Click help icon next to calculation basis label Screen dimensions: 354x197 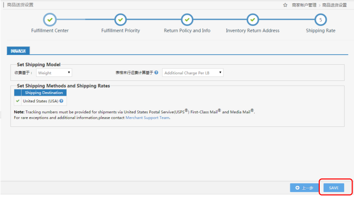[x=156, y=73]
